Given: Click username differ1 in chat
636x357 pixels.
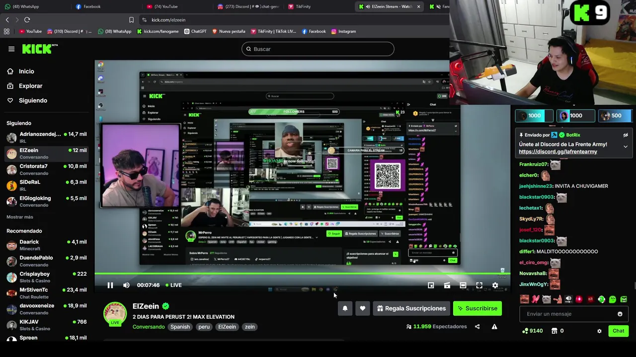Looking at the screenshot, I should [x=527, y=251].
